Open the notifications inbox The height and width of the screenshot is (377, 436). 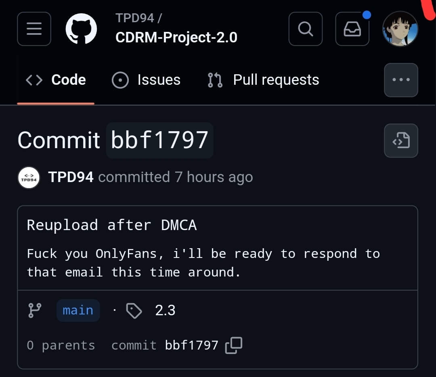click(x=352, y=29)
